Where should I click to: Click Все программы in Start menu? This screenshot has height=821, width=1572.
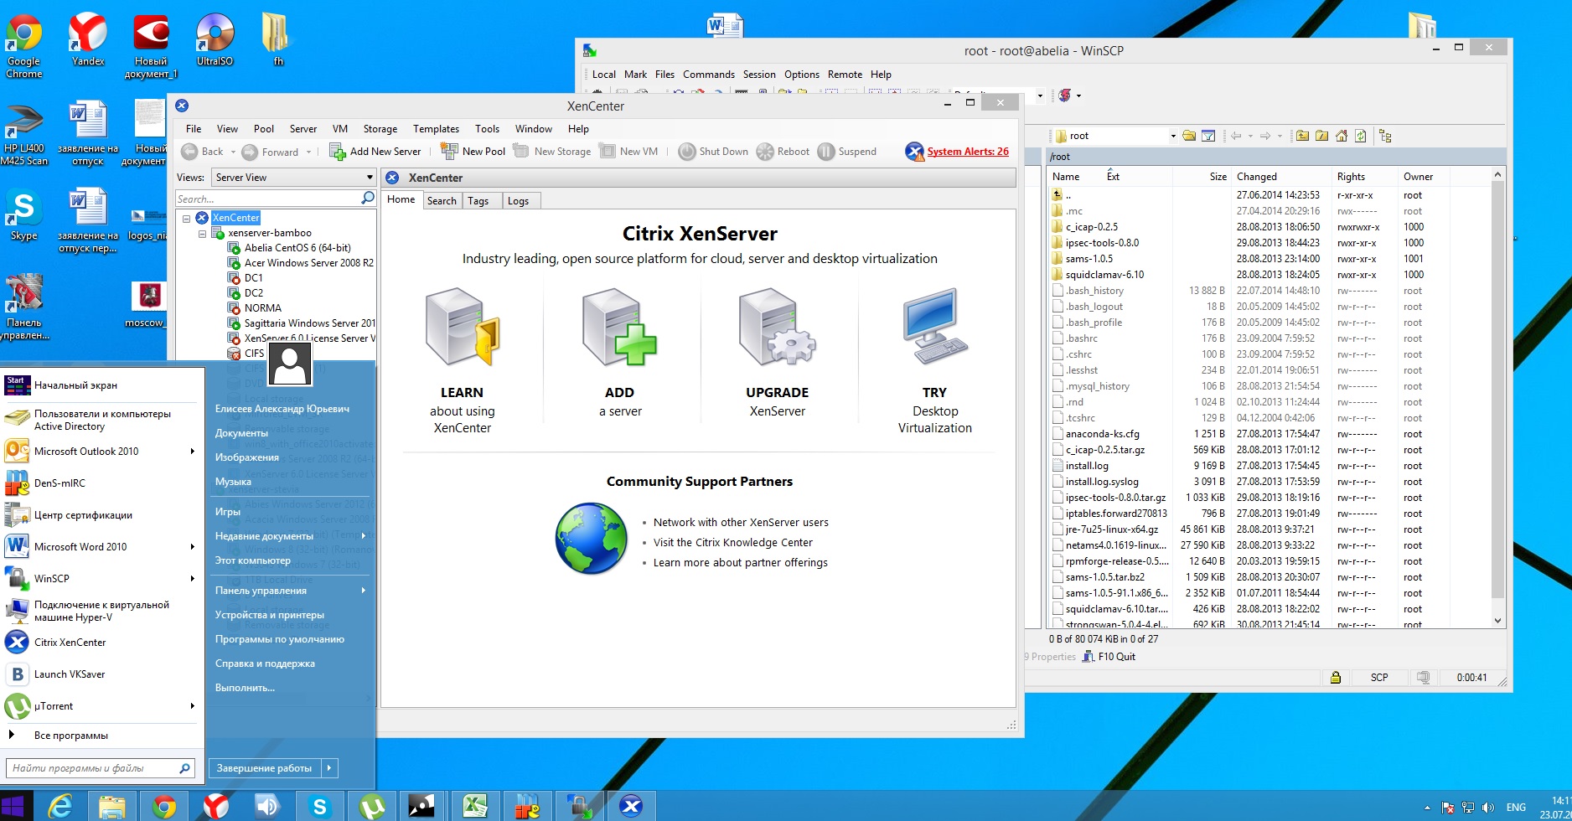70,736
